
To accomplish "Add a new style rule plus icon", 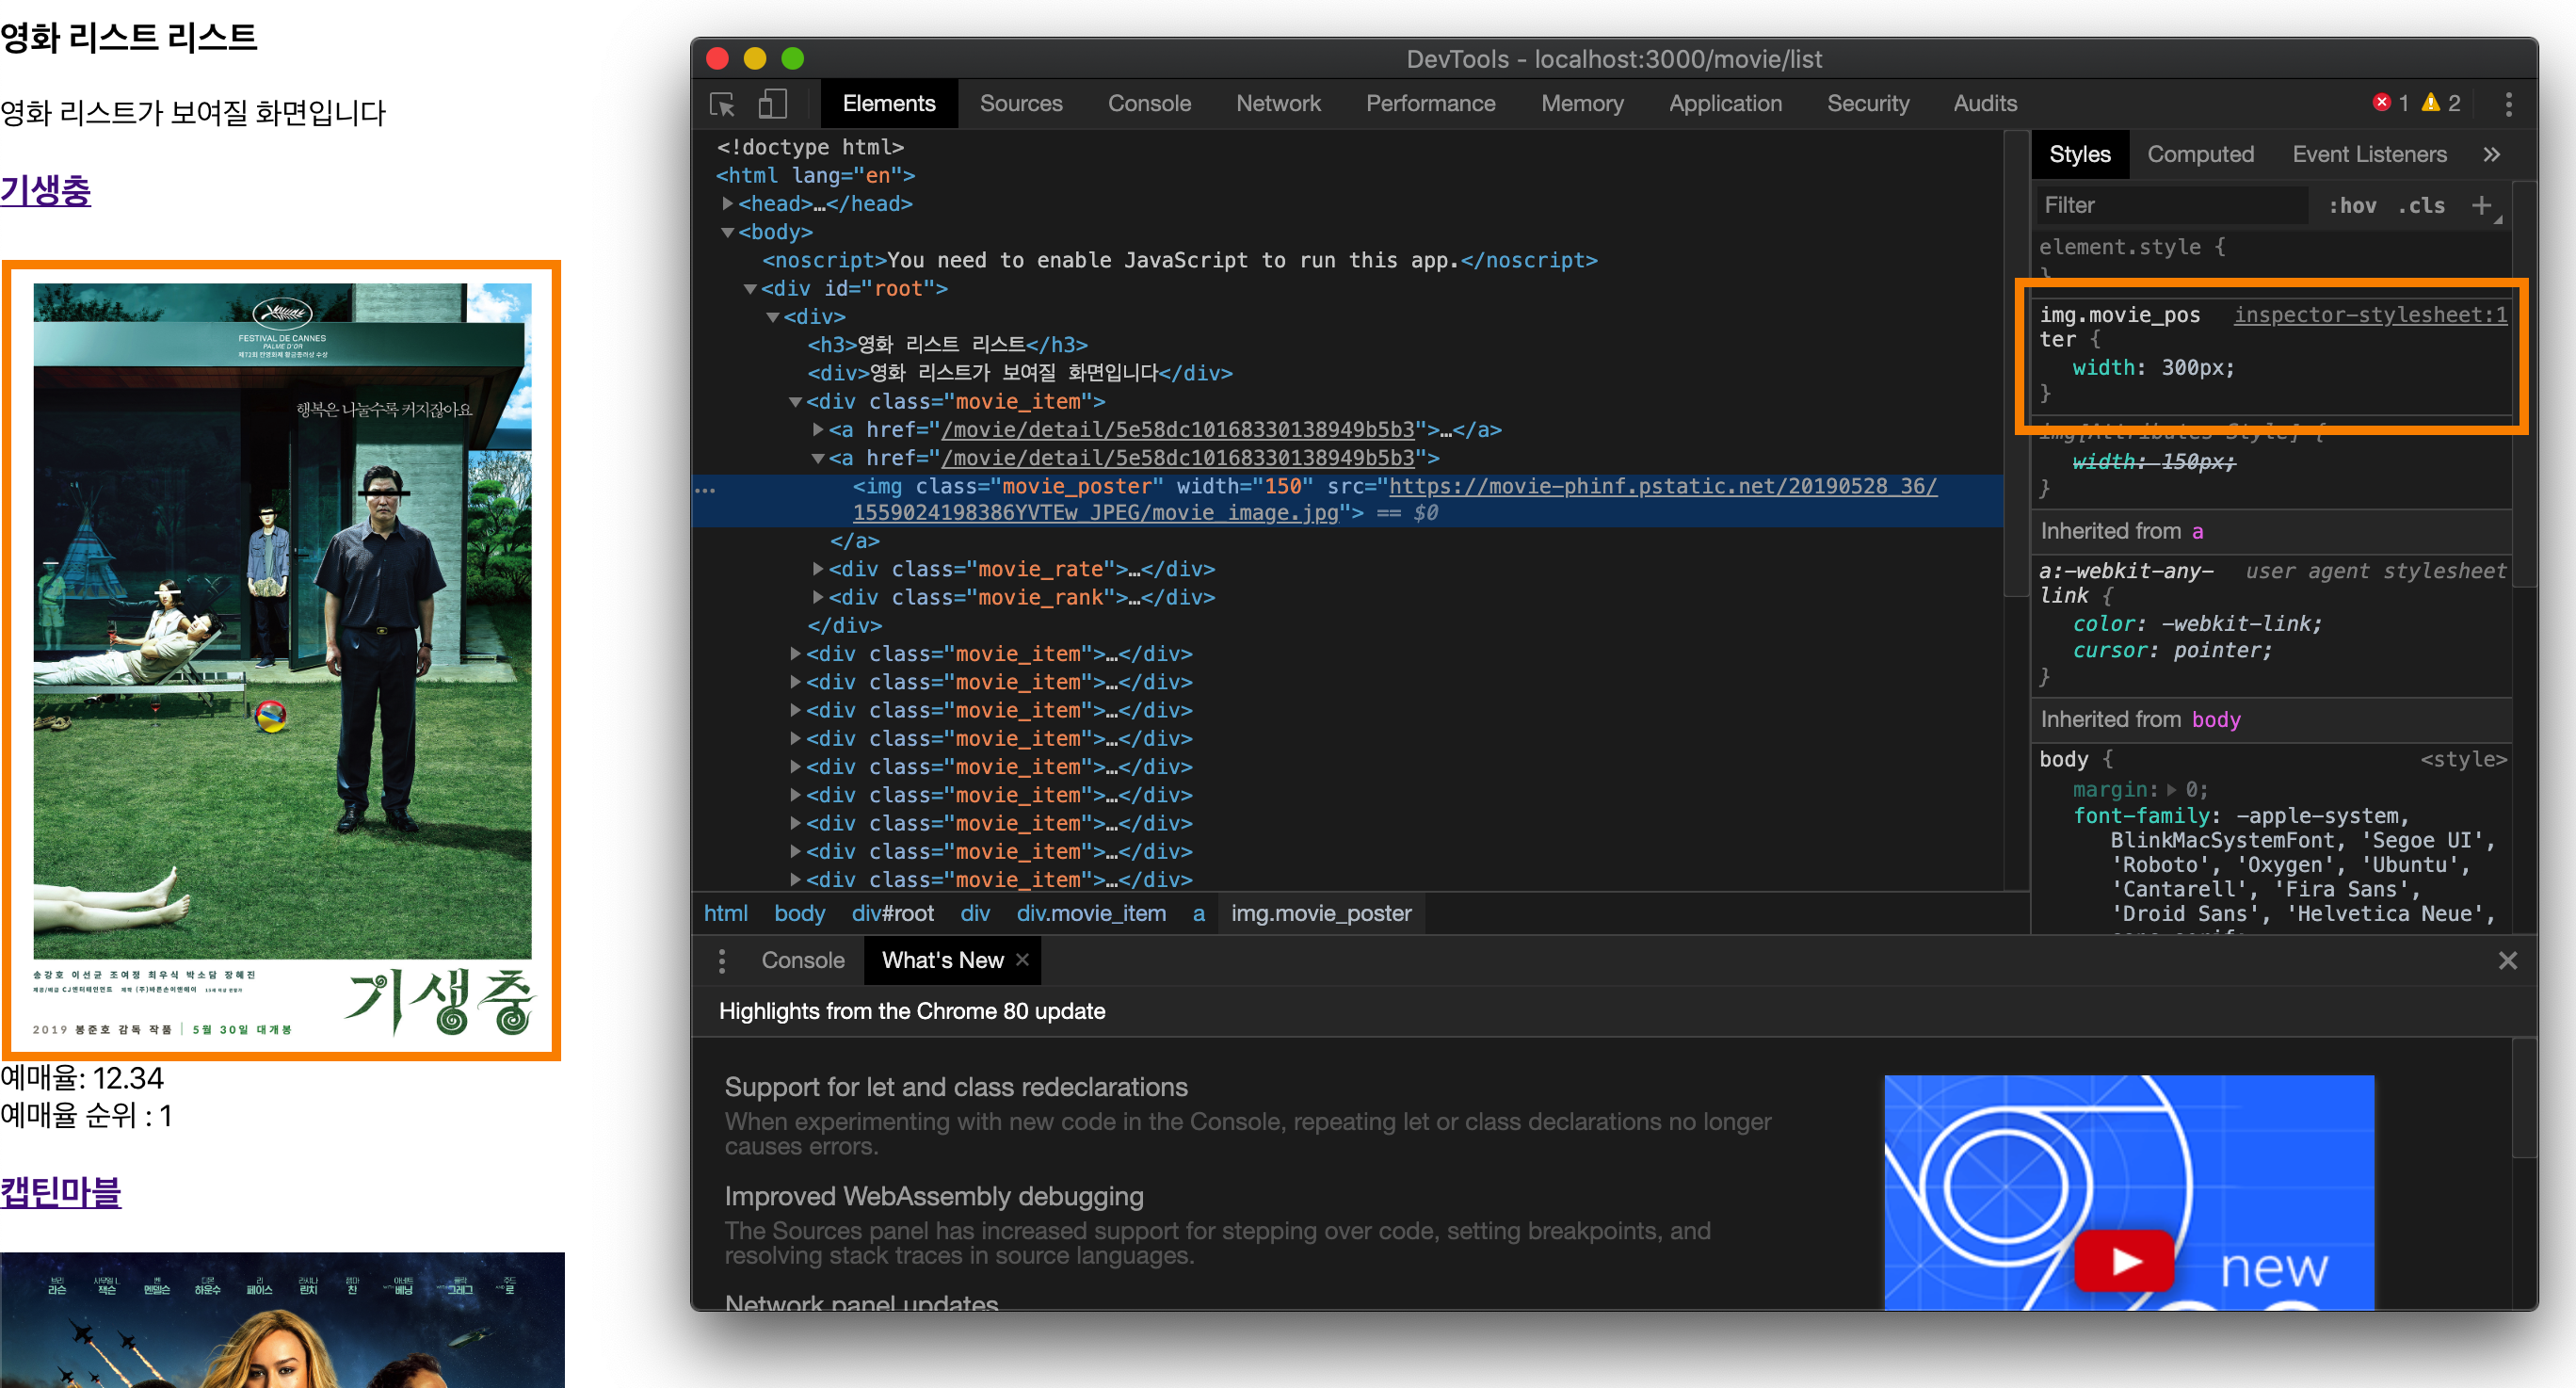I will tap(2481, 205).
